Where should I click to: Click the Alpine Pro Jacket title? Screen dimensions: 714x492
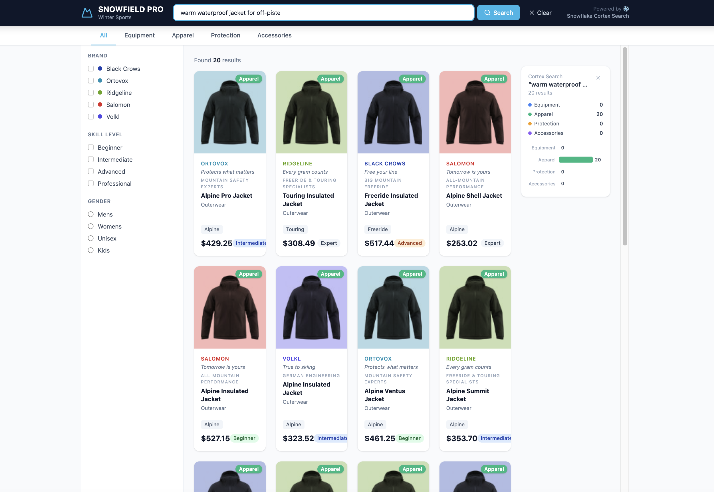(227, 196)
